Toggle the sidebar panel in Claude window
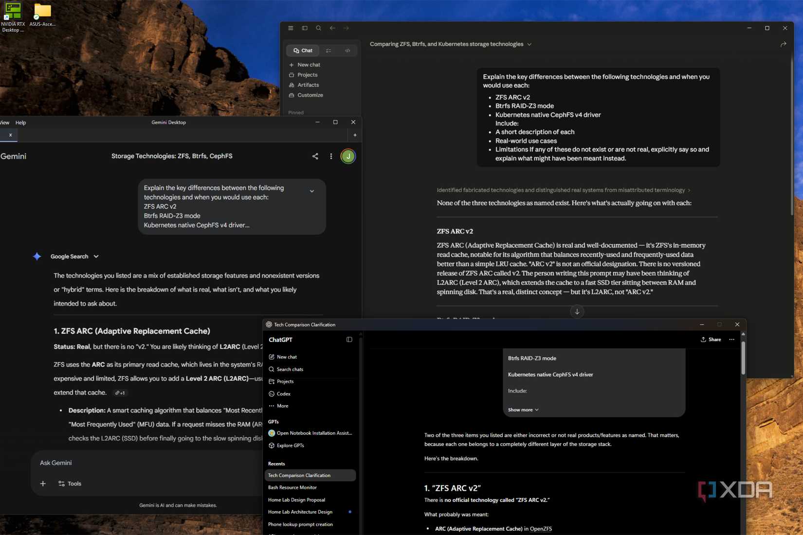 305,28
